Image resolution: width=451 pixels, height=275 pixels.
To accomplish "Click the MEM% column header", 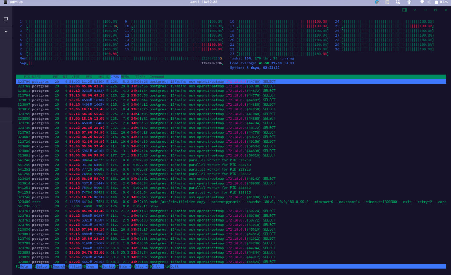I will tap(125, 77).
